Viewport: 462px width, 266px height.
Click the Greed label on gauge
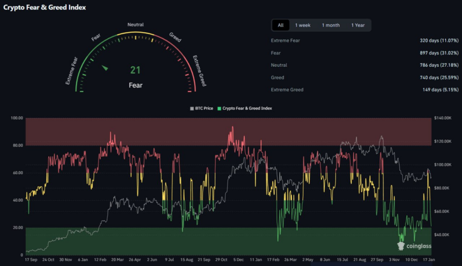(x=175, y=37)
